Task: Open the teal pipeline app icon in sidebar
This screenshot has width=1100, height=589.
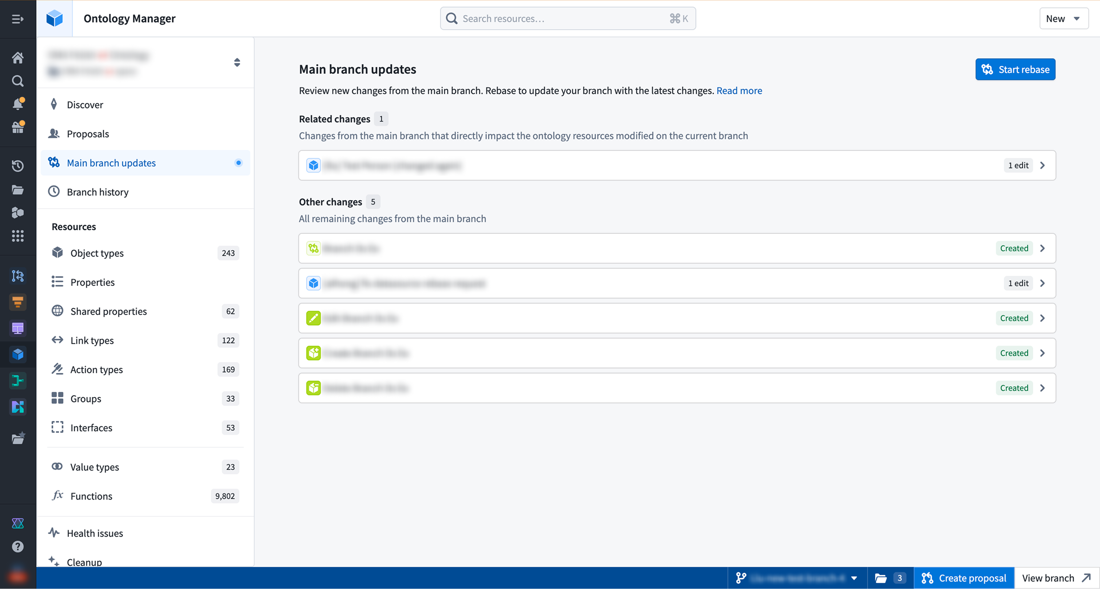Action: [x=17, y=380]
